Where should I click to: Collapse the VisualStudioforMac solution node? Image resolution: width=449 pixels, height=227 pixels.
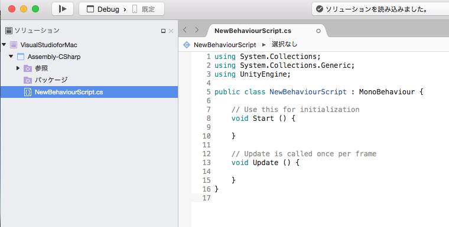[4, 45]
